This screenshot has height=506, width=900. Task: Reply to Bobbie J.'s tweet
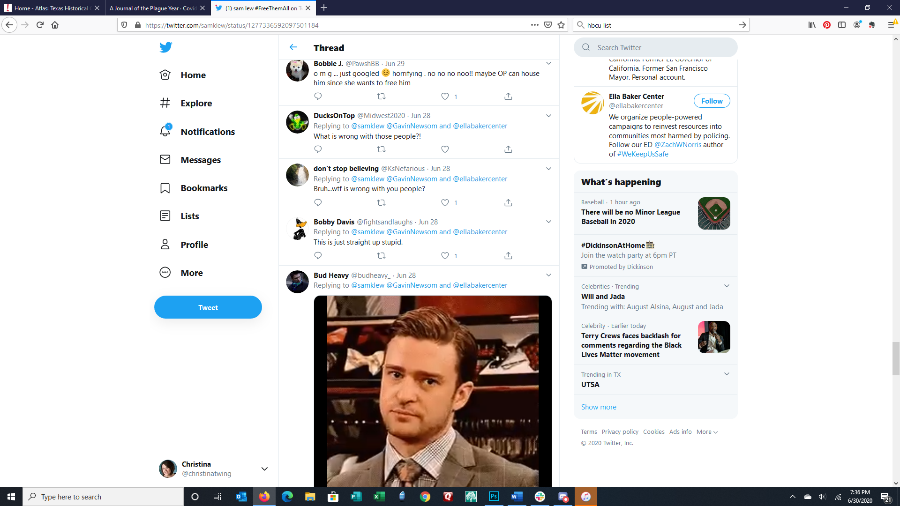318,96
